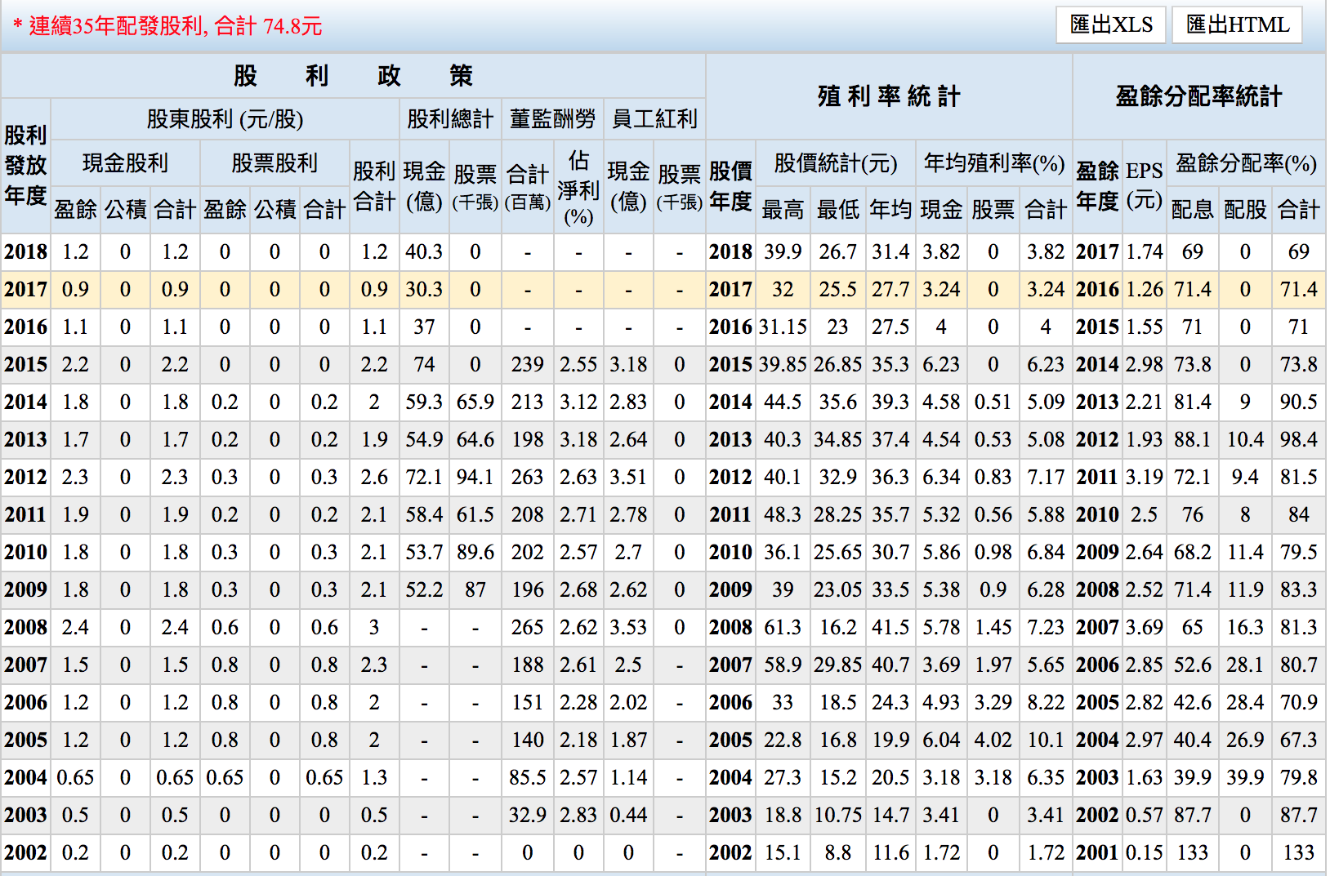The image size is (1330, 876).
Task: Click the EPS (元) column header
Action: tap(1144, 185)
